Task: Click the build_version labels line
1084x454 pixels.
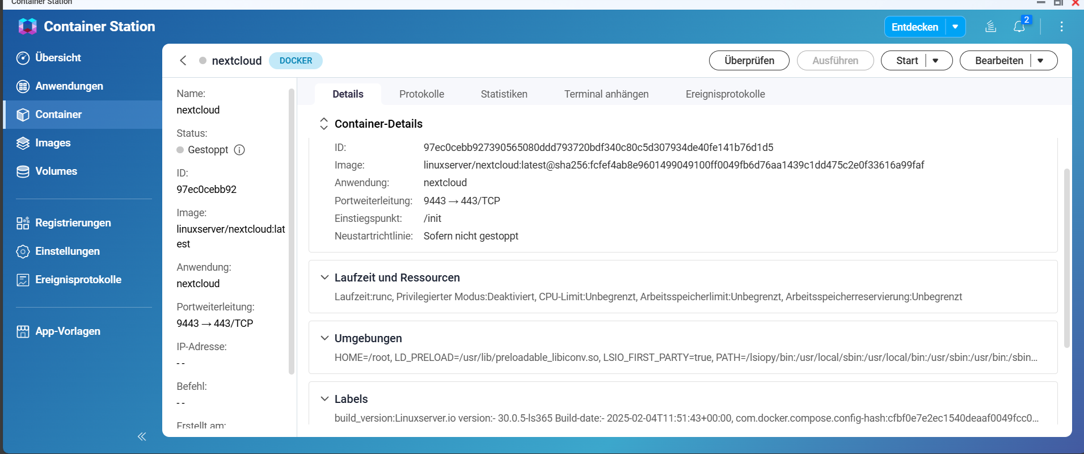Action: 686,418
